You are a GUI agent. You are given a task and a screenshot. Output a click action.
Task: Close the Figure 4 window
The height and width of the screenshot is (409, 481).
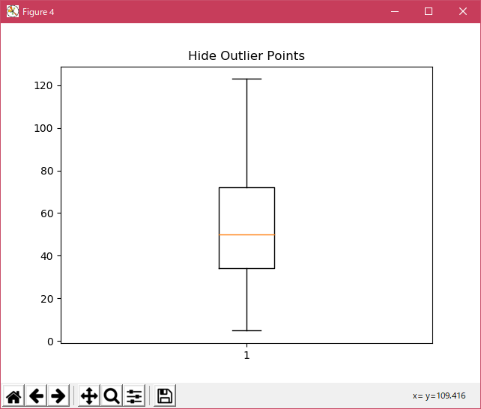pos(463,12)
